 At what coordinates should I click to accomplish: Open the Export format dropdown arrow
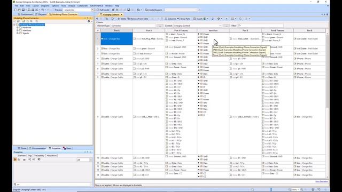coord(208,19)
